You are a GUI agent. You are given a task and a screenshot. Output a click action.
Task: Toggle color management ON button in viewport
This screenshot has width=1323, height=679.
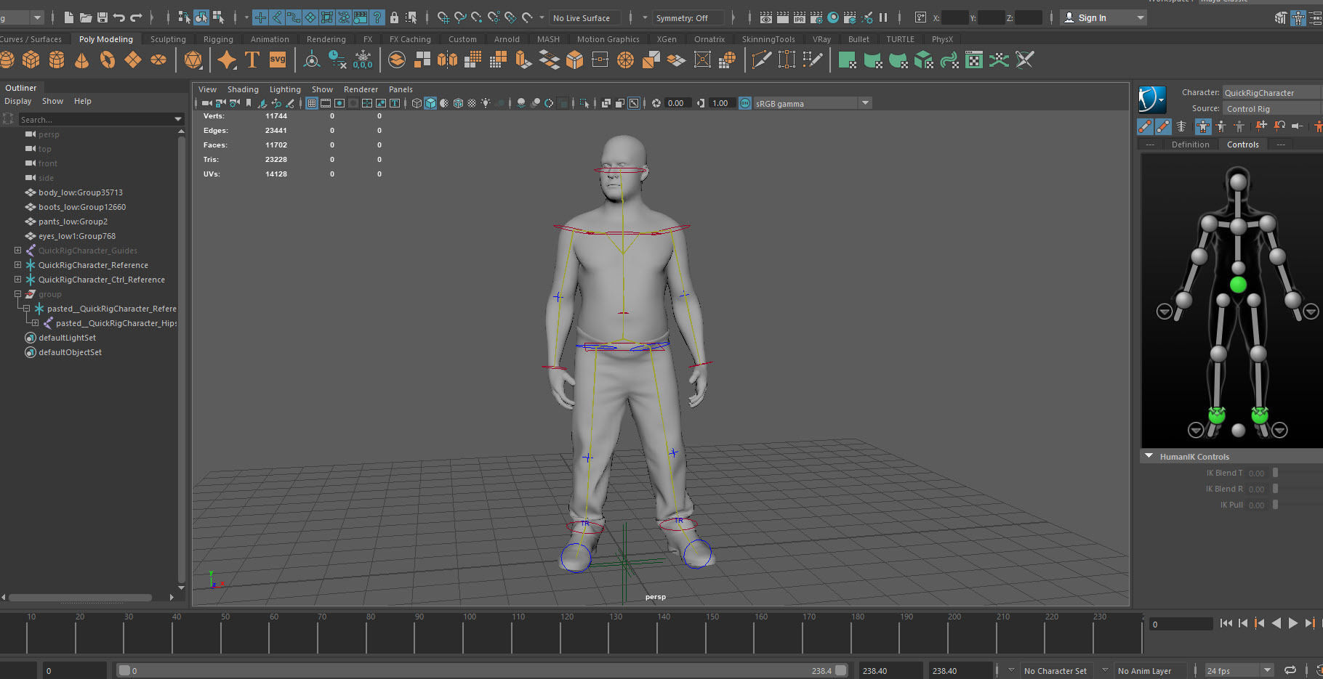click(744, 103)
